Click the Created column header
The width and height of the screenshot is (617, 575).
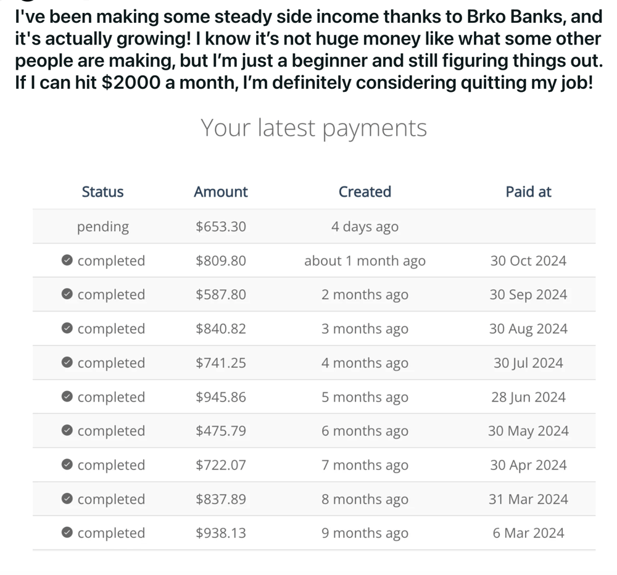tap(365, 192)
